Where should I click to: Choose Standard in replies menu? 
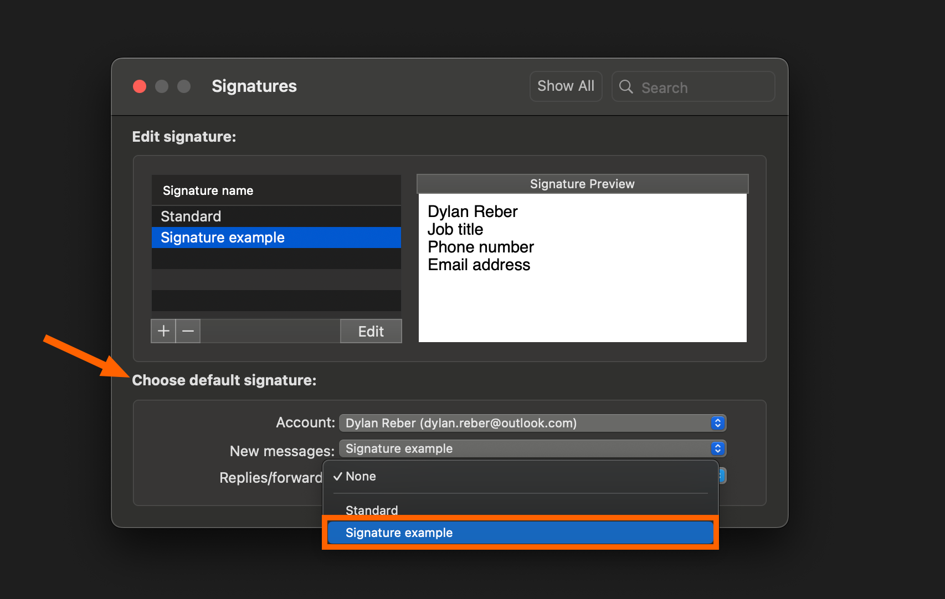(x=520, y=510)
